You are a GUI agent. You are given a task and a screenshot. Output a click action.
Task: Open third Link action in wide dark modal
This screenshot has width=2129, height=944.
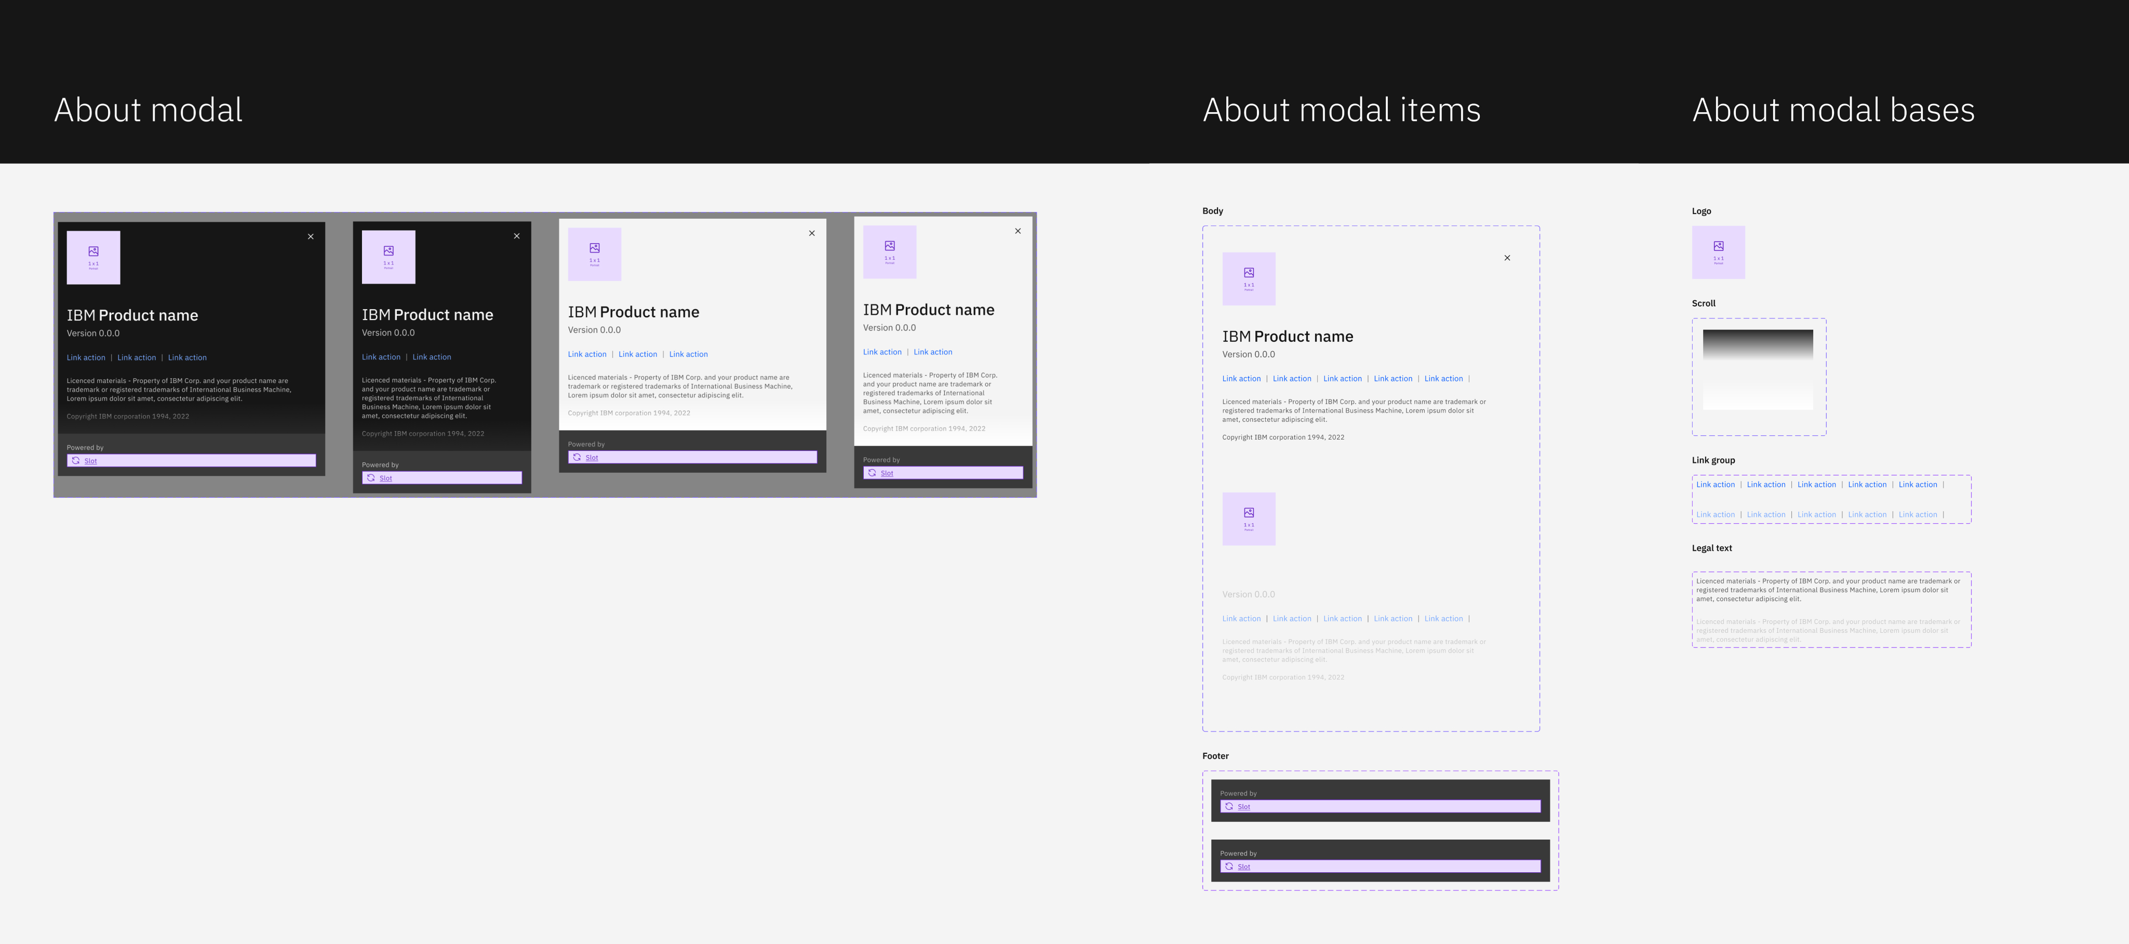[188, 358]
